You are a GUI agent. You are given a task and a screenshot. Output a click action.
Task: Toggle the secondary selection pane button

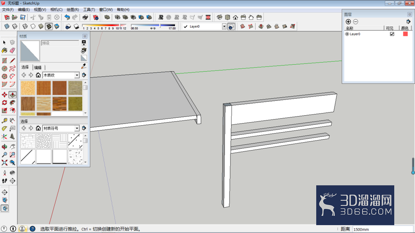(x=84, y=43)
